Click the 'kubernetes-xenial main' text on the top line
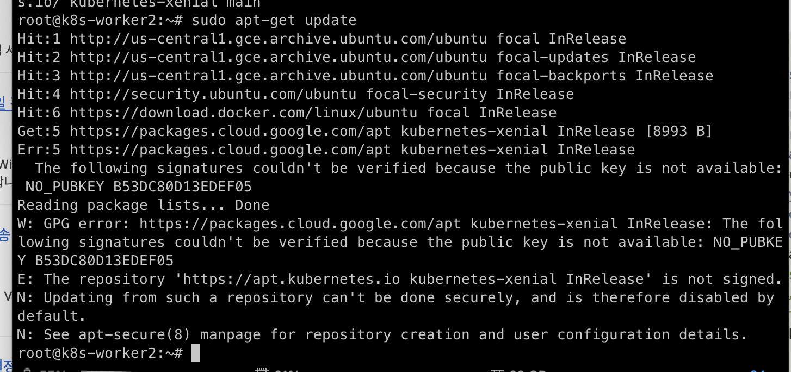Screen dimensions: 791x372 pyautogui.click(x=165, y=4)
